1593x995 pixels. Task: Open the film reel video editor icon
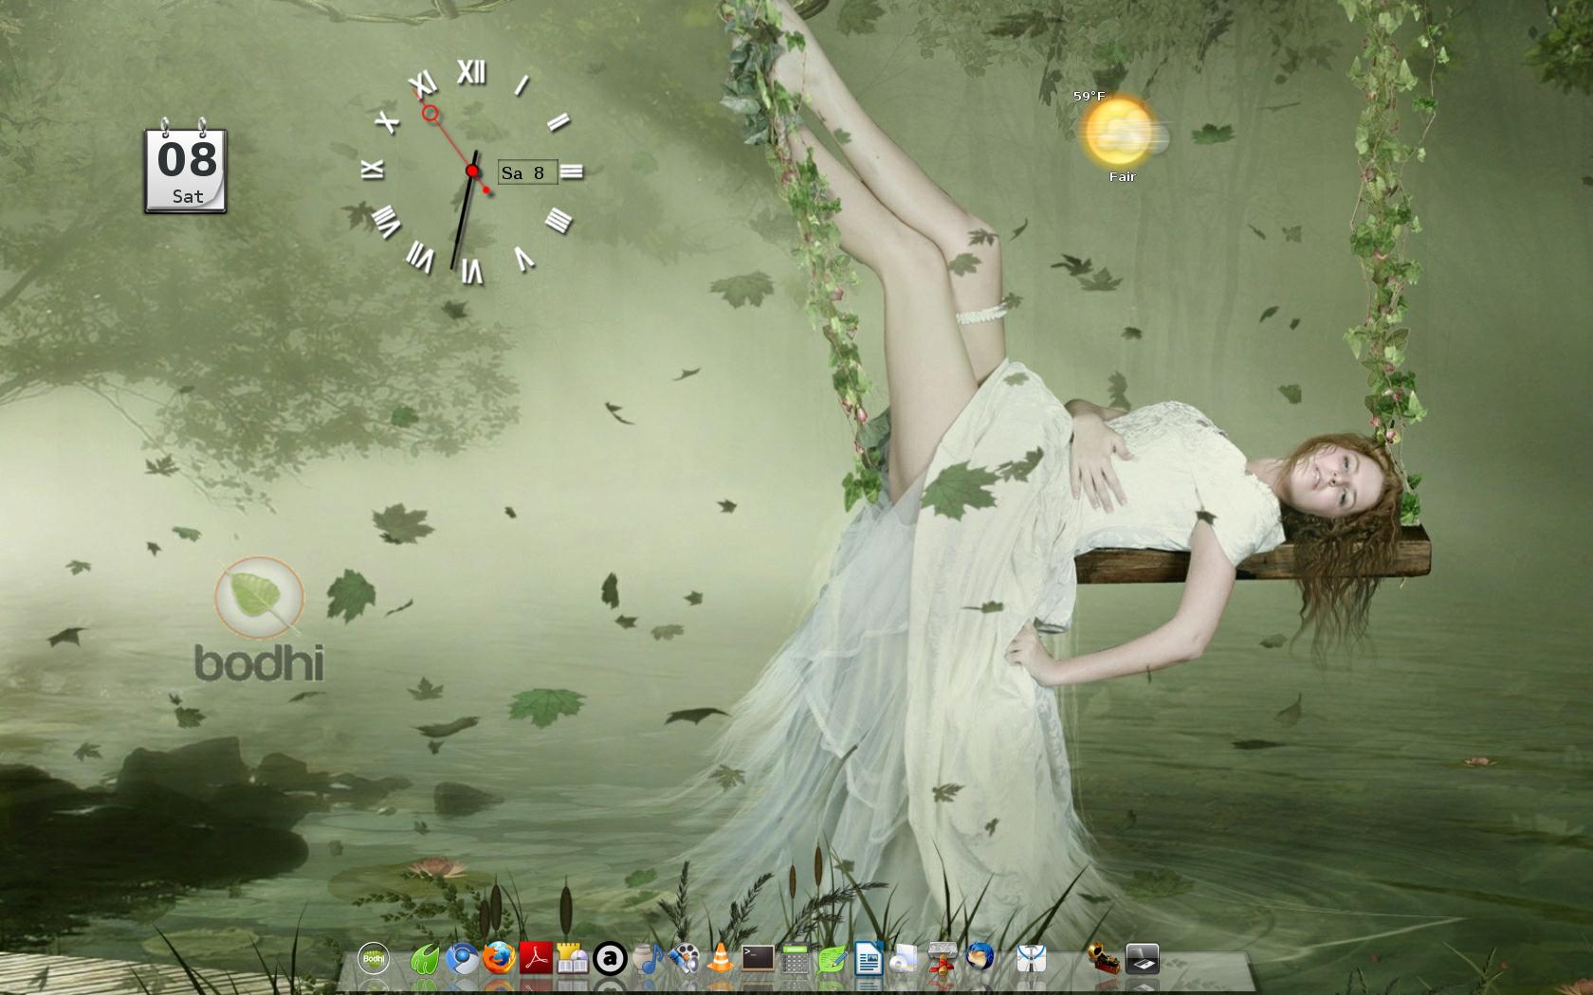[684, 959]
